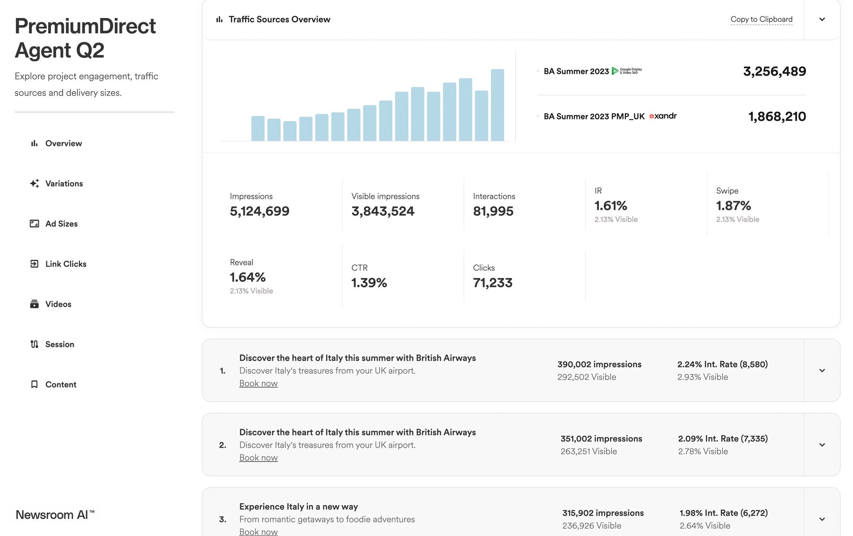The width and height of the screenshot is (853, 536).
Task: Open the Variations menu item
Action: point(64,184)
